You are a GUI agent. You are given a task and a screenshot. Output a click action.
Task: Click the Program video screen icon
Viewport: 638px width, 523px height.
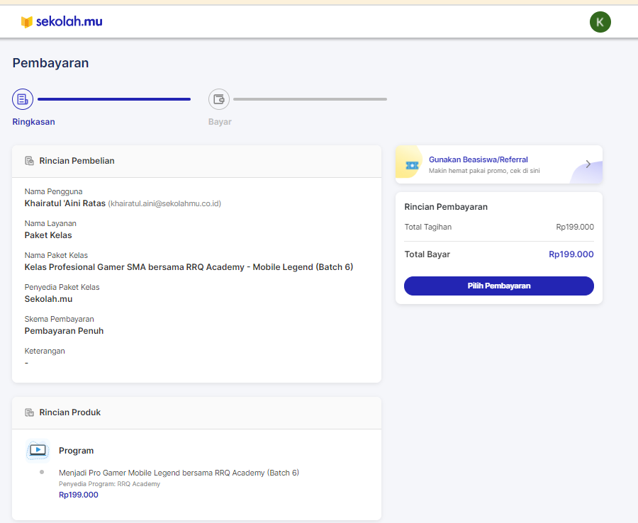[38, 451]
